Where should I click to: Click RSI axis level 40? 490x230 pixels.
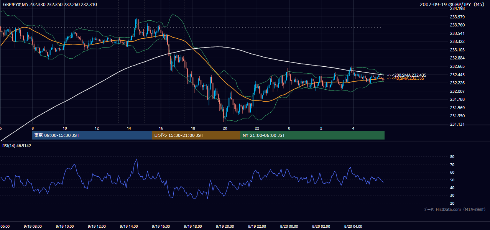click(452, 187)
